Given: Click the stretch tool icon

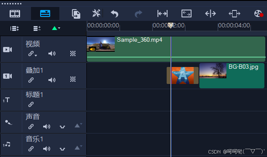Looking at the screenshot, I should [x=186, y=13].
